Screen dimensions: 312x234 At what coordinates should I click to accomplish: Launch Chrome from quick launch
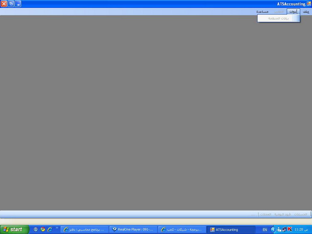point(42,229)
